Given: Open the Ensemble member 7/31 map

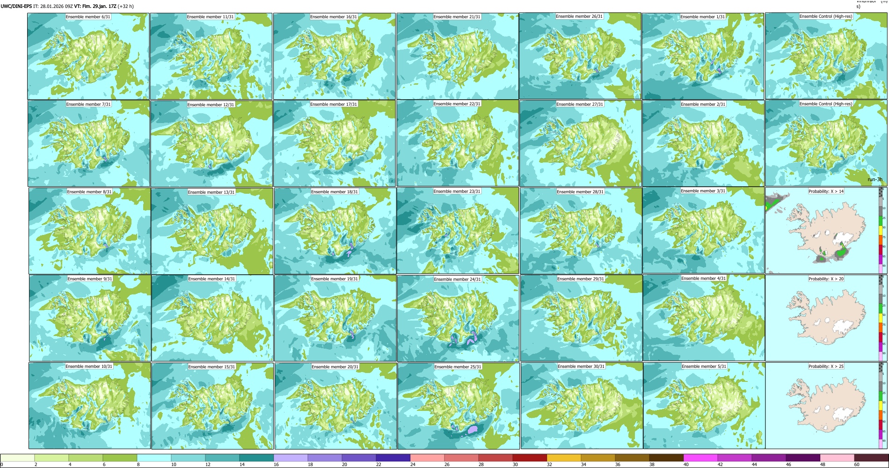Looking at the screenshot, I should (89, 143).
